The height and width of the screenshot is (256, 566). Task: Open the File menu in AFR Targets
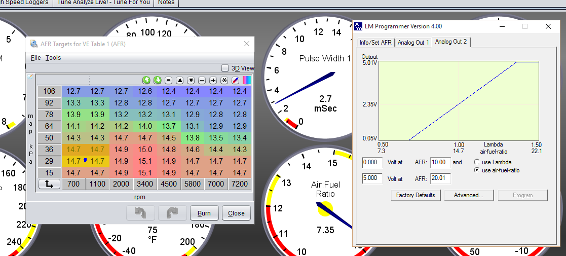click(x=36, y=58)
